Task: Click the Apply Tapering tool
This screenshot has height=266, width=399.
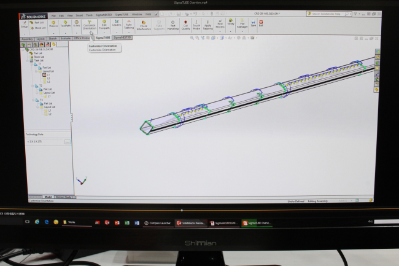Action: (207, 25)
